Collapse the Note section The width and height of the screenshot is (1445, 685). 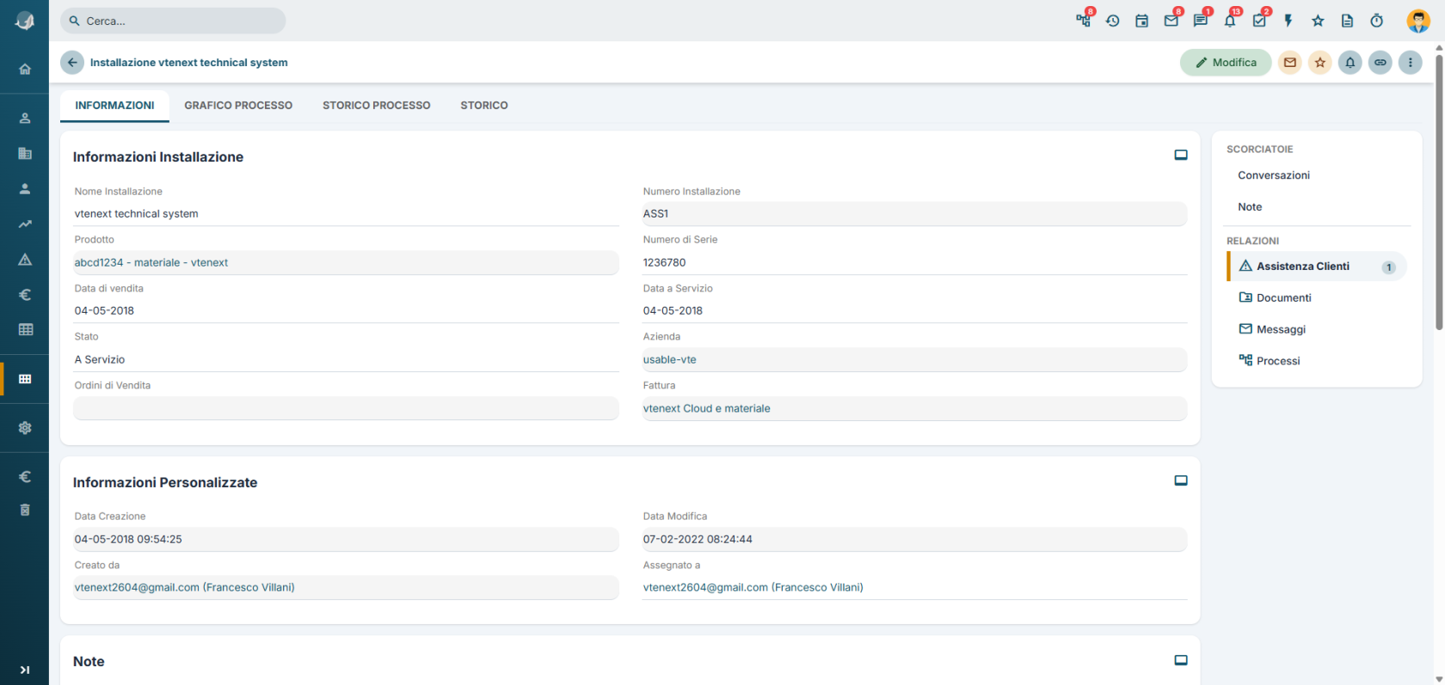pyautogui.click(x=1181, y=660)
